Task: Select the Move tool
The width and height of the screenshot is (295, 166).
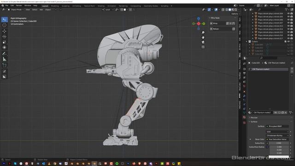Action: [x=4, y=31]
